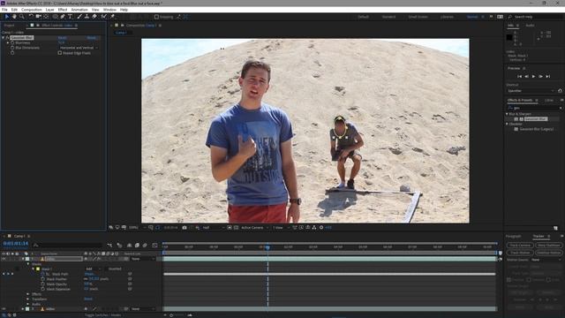Select the Puppet Pin tool
Screen dimensions: 565x318
(x=112, y=17)
